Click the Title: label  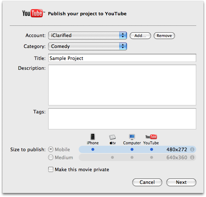40,58
